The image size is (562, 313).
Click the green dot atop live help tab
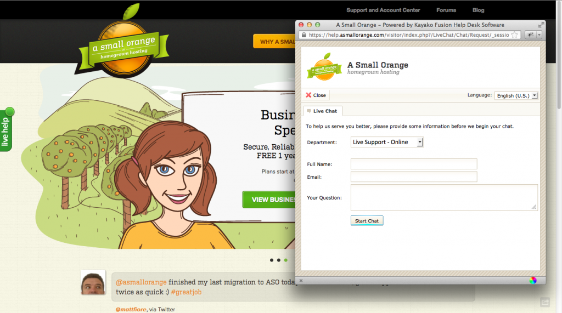point(10,112)
